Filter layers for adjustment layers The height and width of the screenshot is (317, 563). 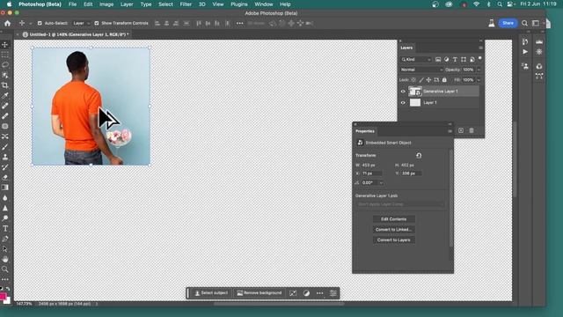click(446, 59)
